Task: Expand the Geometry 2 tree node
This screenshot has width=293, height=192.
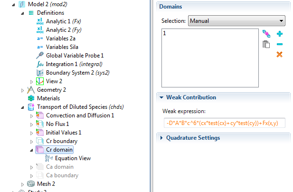Action: tap(22, 90)
